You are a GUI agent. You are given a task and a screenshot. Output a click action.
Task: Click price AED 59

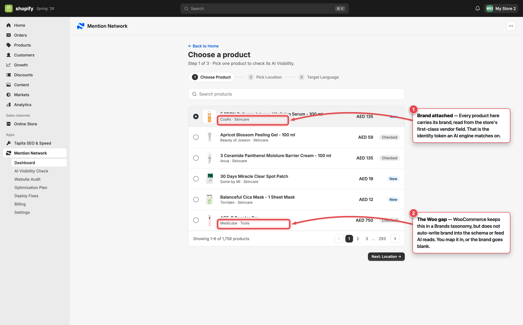(366, 137)
